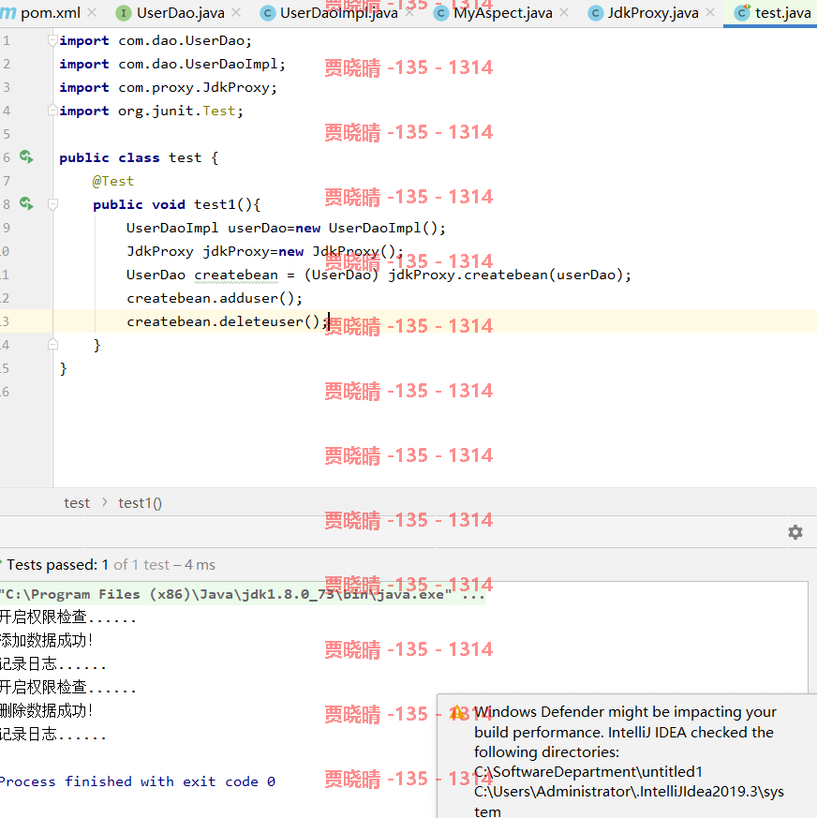Close the MyAspect.java tab

[x=564, y=12]
